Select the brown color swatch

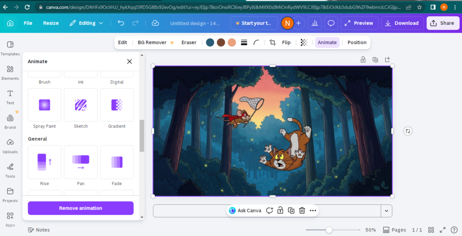point(221,42)
